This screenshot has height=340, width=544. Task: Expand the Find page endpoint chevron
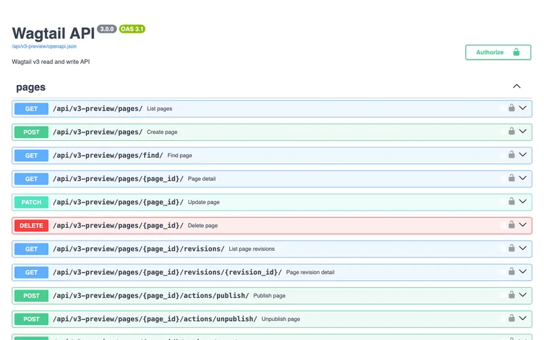(523, 155)
